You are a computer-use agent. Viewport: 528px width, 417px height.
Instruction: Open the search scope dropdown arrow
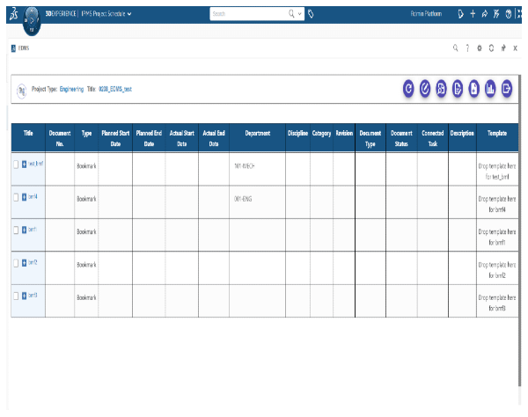click(x=300, y=14)
